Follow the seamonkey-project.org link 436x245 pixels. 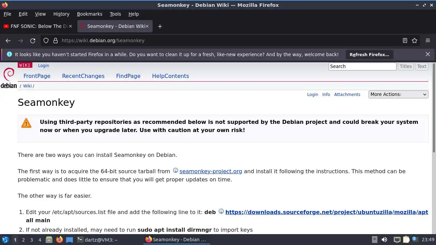coord(211,171)
